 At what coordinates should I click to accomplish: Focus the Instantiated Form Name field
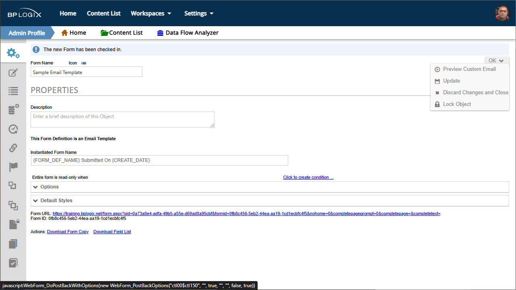(x=159, y=160)
